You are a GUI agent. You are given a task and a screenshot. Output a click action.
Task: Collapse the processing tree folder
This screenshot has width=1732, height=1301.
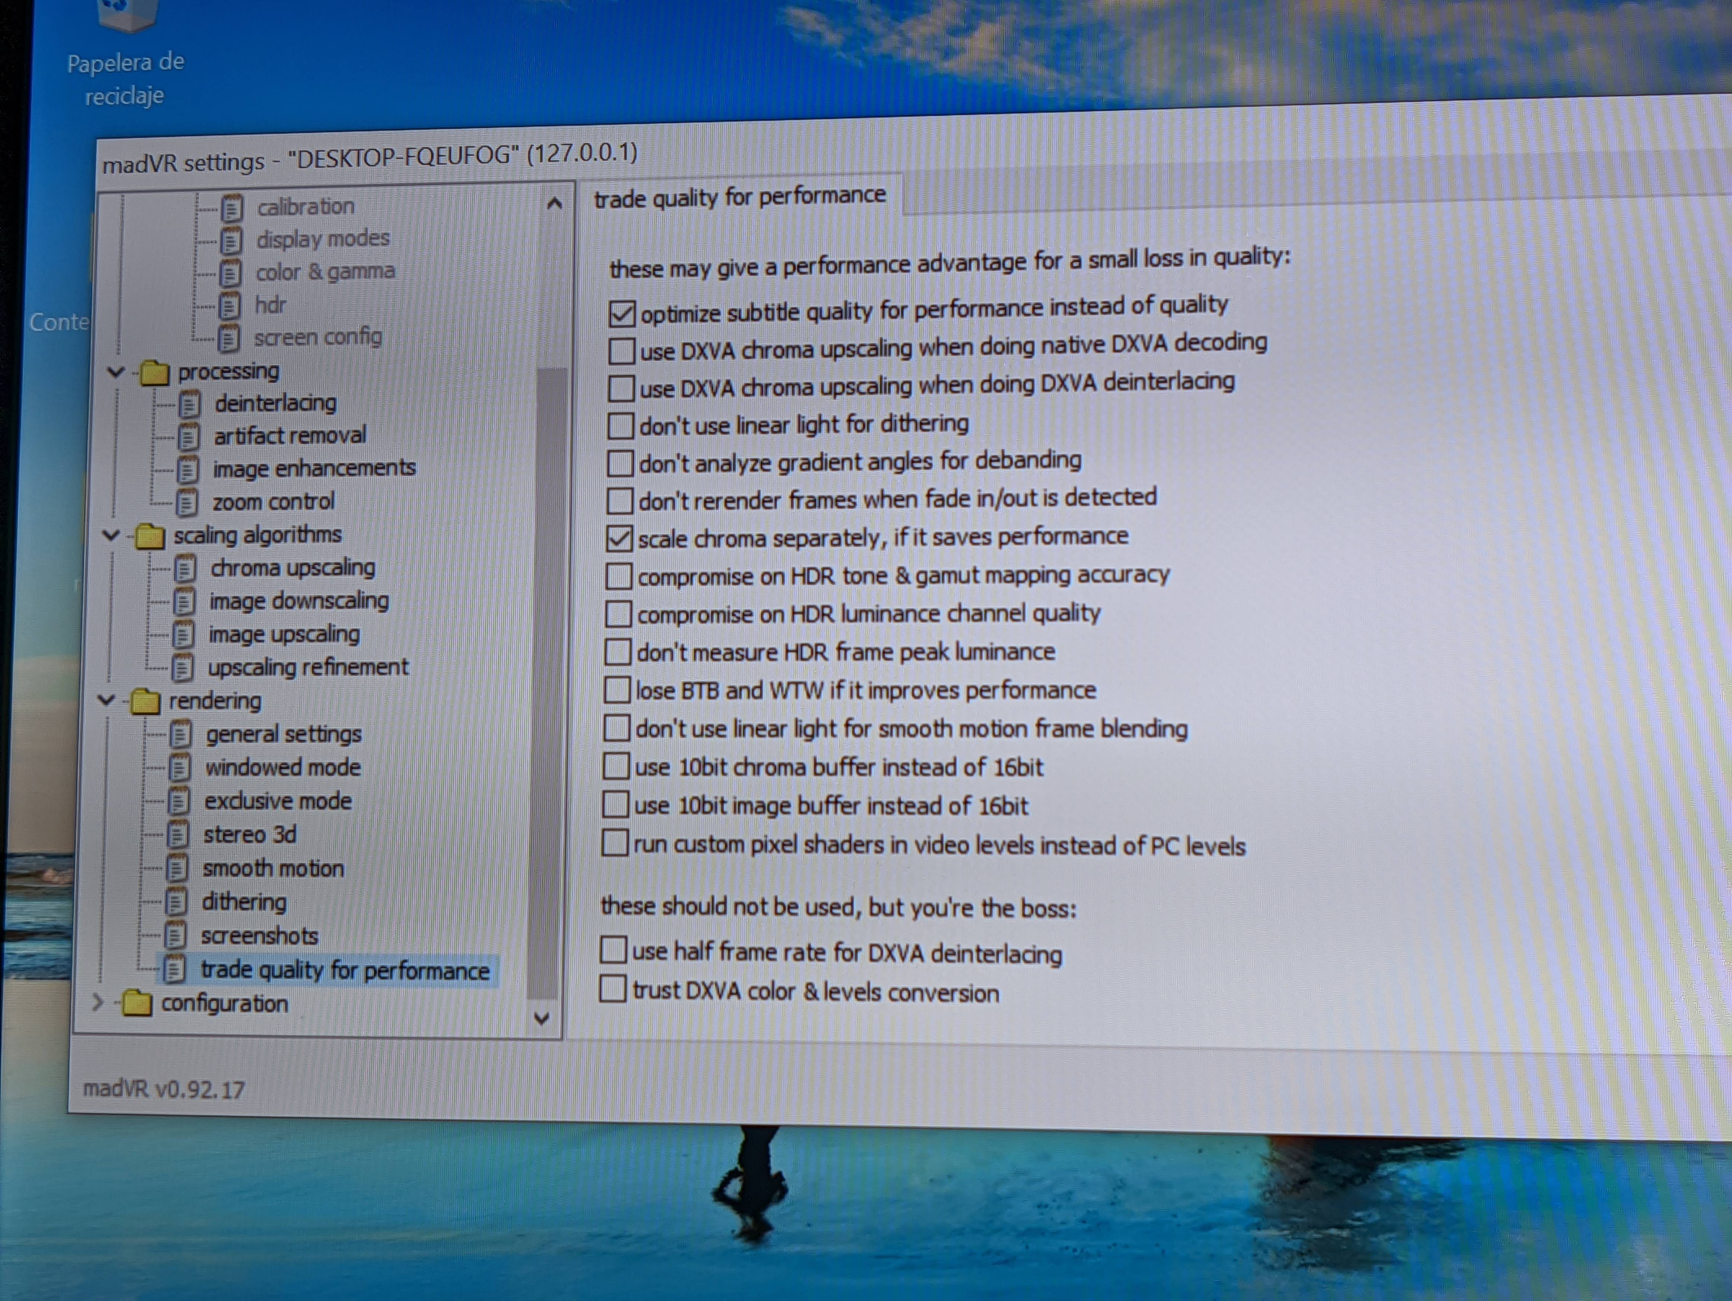(117, 371)
